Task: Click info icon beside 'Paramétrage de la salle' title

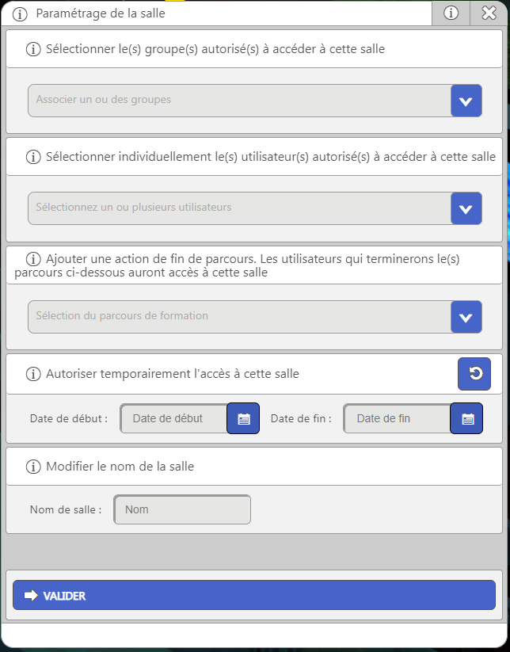Action: [x=21, y=13]
